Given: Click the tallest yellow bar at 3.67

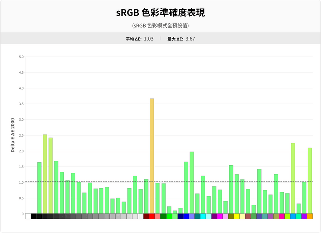Looking at the screenshot, I should click(x=152, y=156).
